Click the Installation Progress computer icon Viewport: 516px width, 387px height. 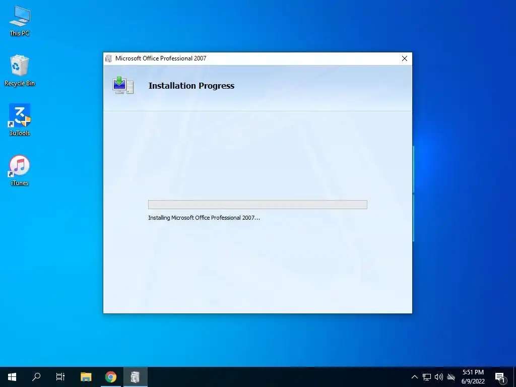pyautogui.click(x=123, y=86)
